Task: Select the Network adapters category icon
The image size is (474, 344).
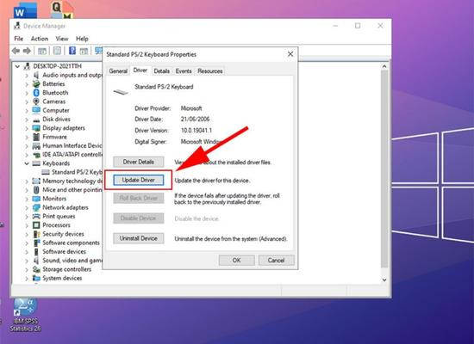Action: 36,207
